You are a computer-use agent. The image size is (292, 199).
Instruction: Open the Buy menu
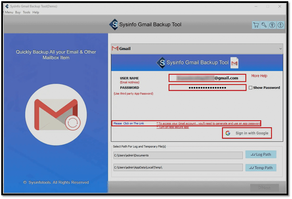tap(18, 12)
